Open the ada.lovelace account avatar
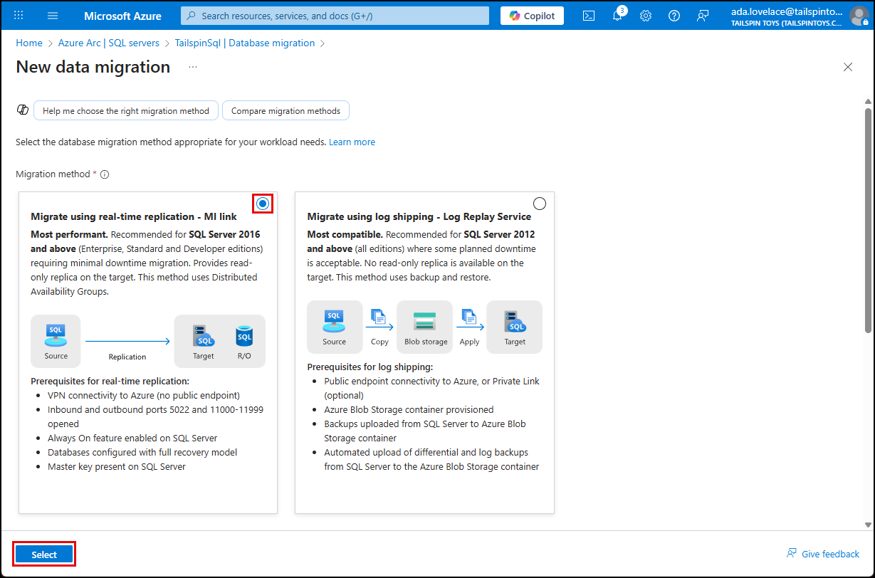 859,15
